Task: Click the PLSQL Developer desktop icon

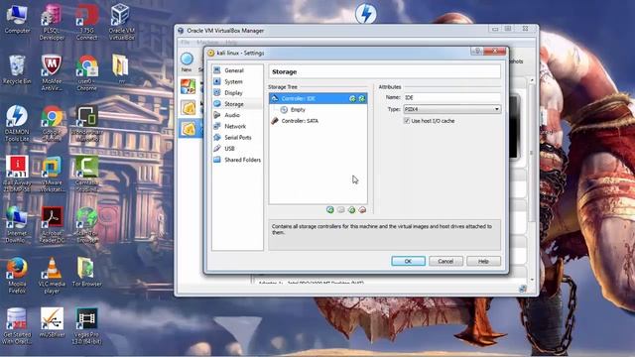Action: click(x=52, y=22)
